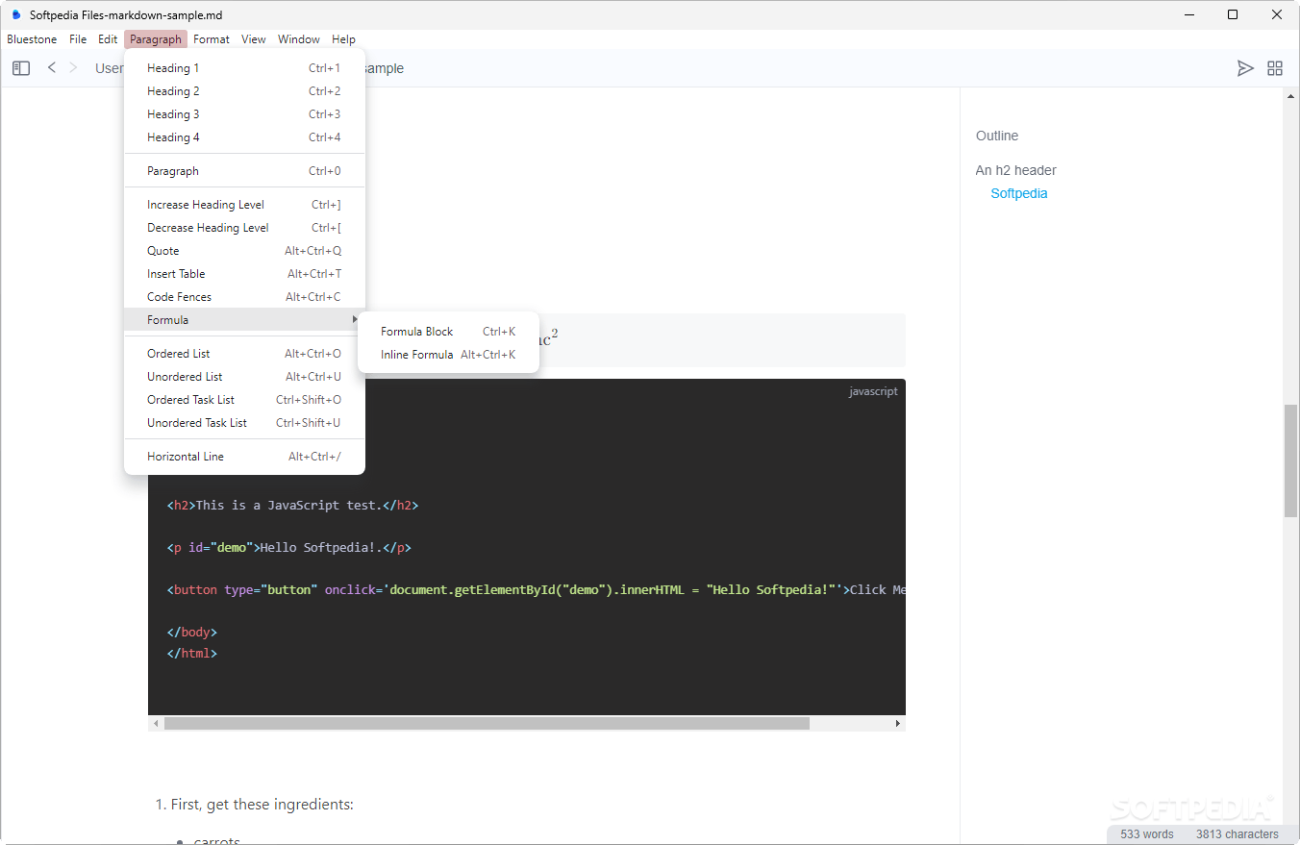The height and width of the screenshot is (845, 1300).
Task: Insert an Ordered List
Action: coord(244,354)
